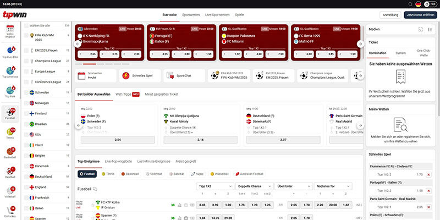This screenshot has height=220, width=440.
Task: Add Polen-Schweden bet builder at 2.54
Action: click(x=118, y=140)
